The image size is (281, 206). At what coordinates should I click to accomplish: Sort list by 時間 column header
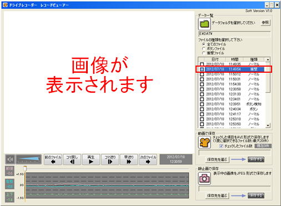pos(234,59)
